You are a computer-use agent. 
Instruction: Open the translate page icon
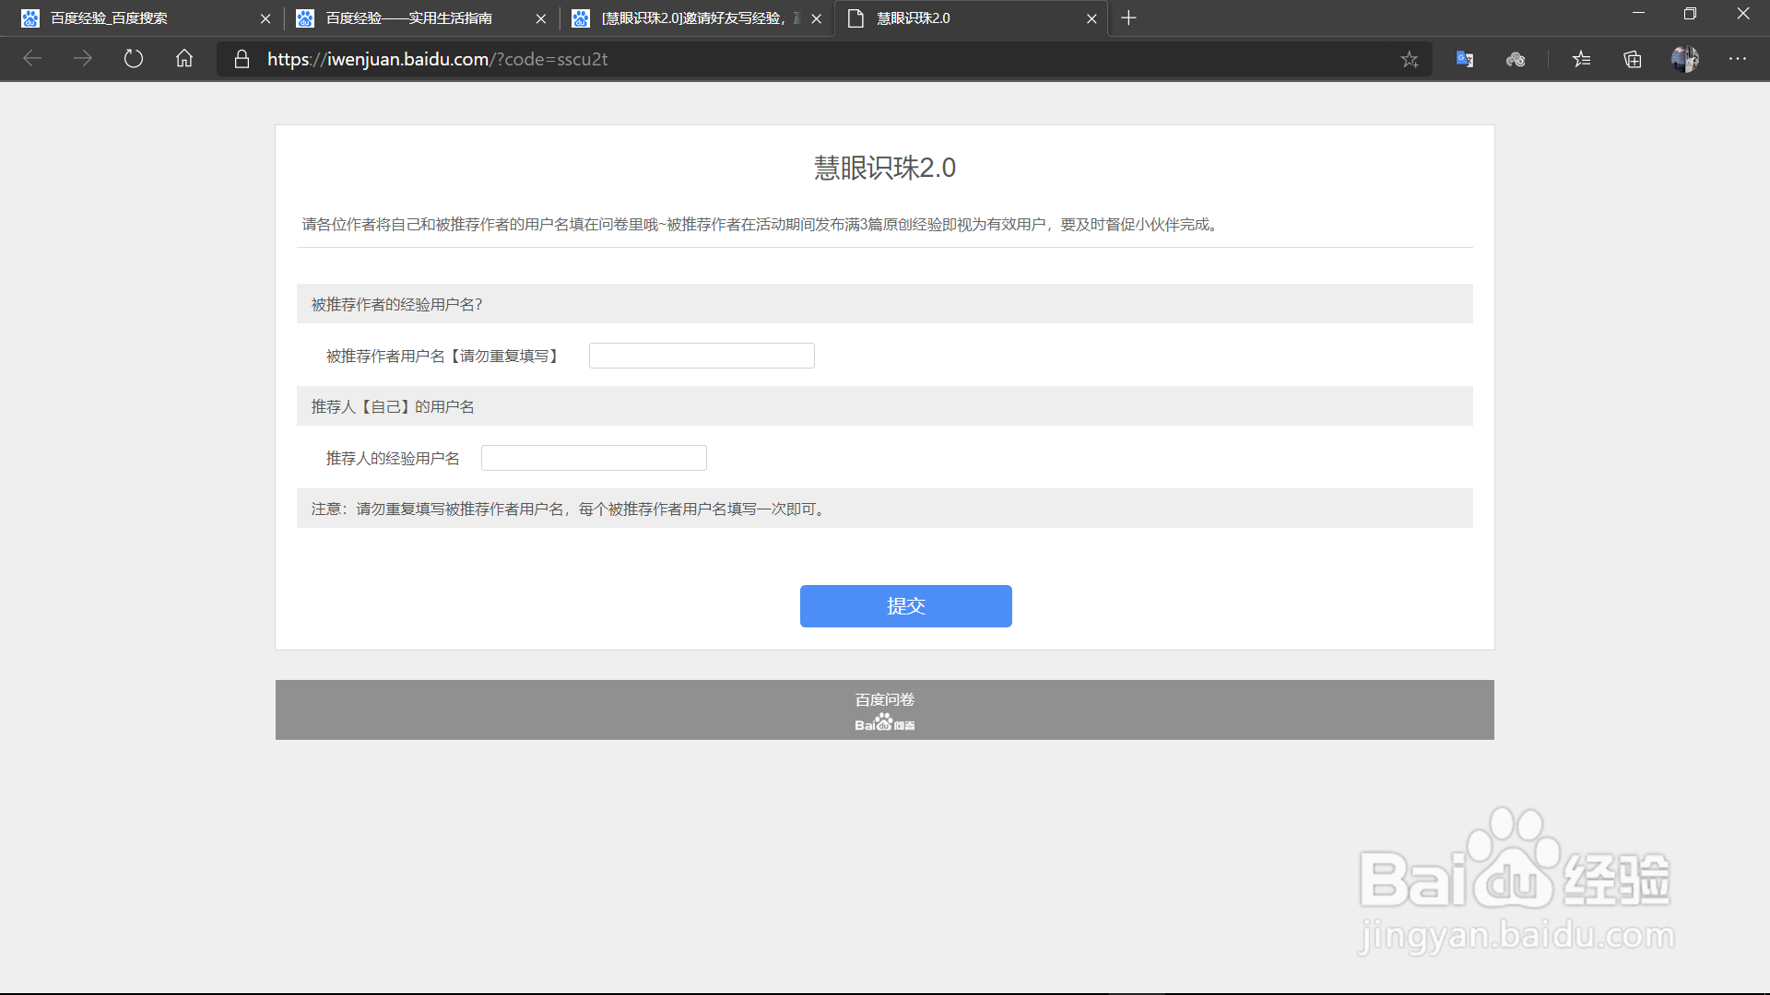[1465, 60]
